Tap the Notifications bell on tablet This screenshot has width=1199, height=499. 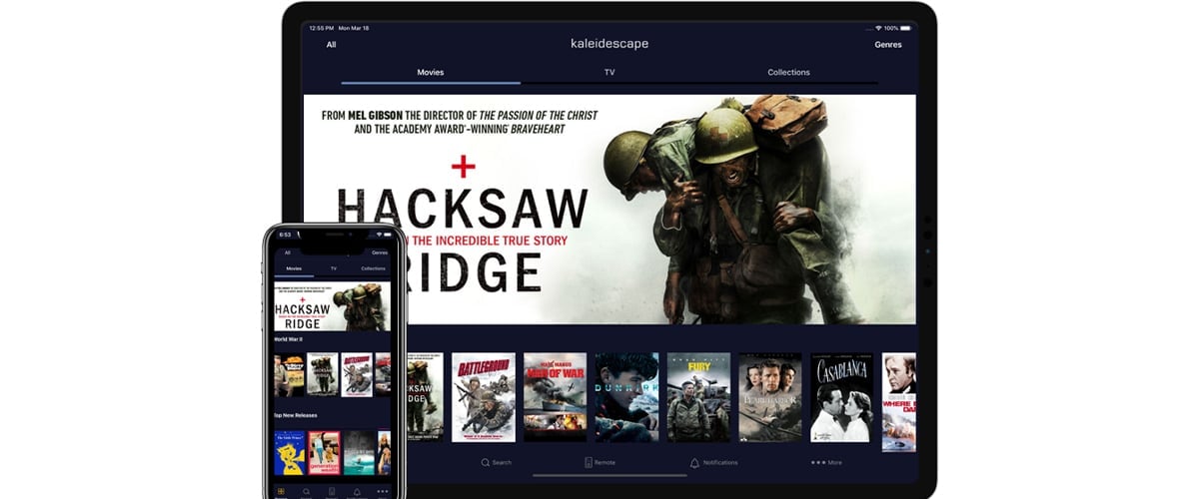(694, 463)
